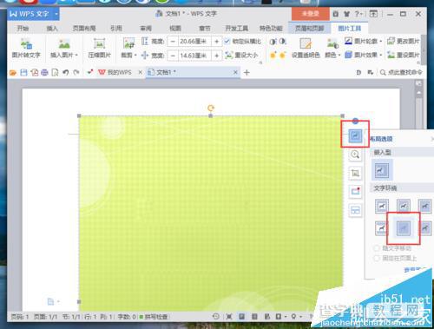Click the skin/shirt icon in title bar
The width and height of the screenshot is (434, 329).
pos(346,14)
